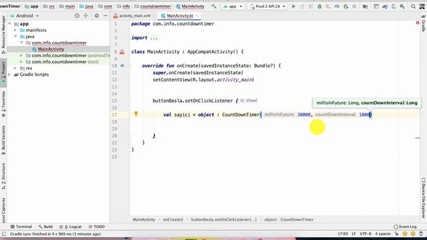Click LF line separator in status bar

tap(354, 234)
